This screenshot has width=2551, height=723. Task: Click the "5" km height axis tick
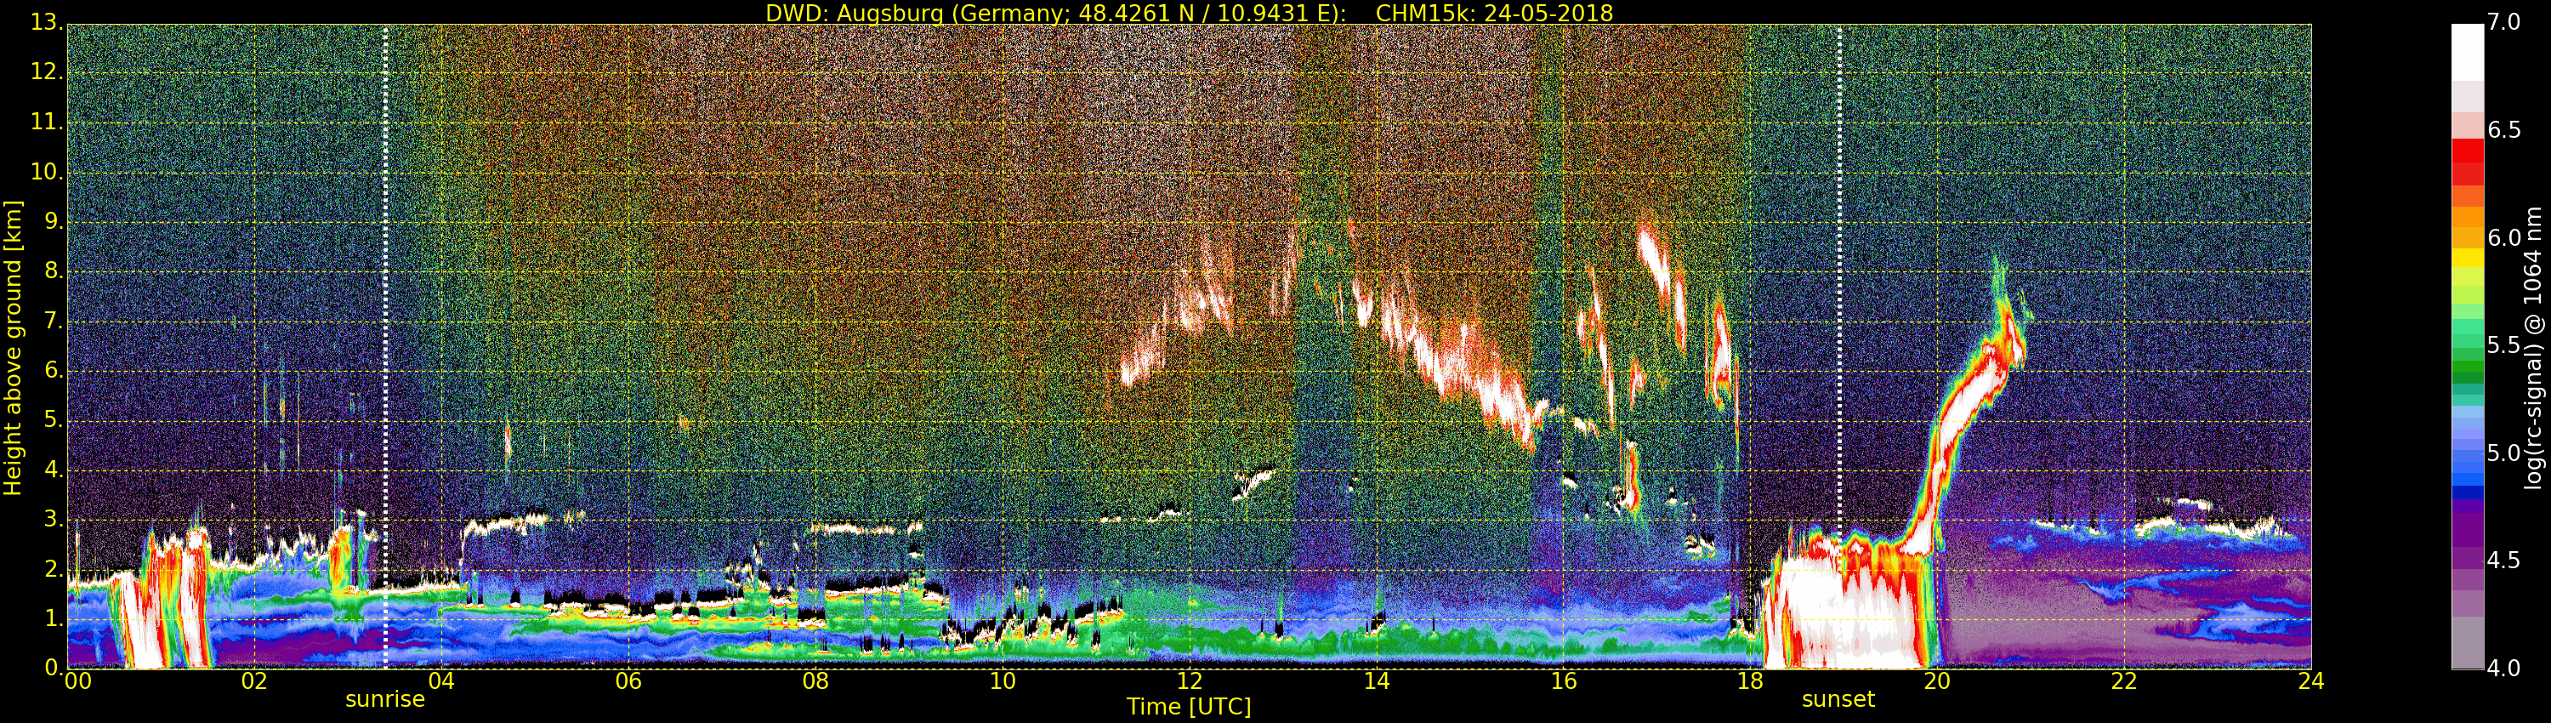click(x=54, y=420)
